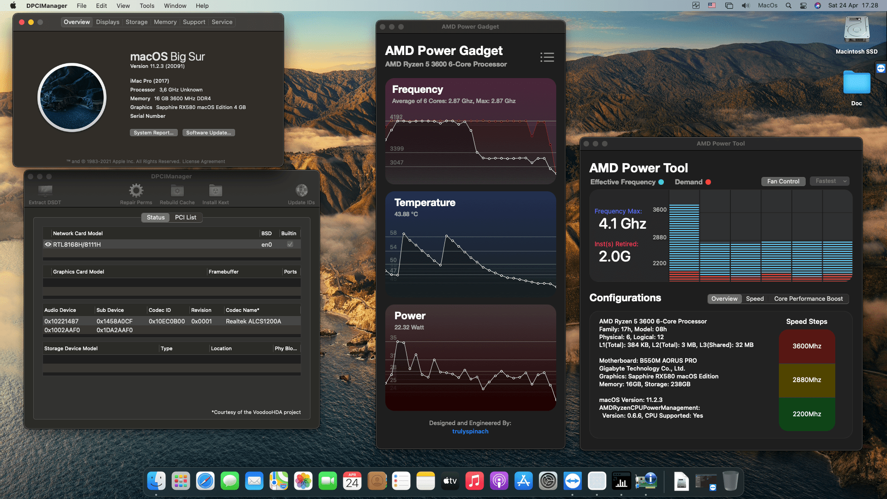Open Messages from the dock
Viewport: 887px width, 499px height.
[x=230, y=481]
